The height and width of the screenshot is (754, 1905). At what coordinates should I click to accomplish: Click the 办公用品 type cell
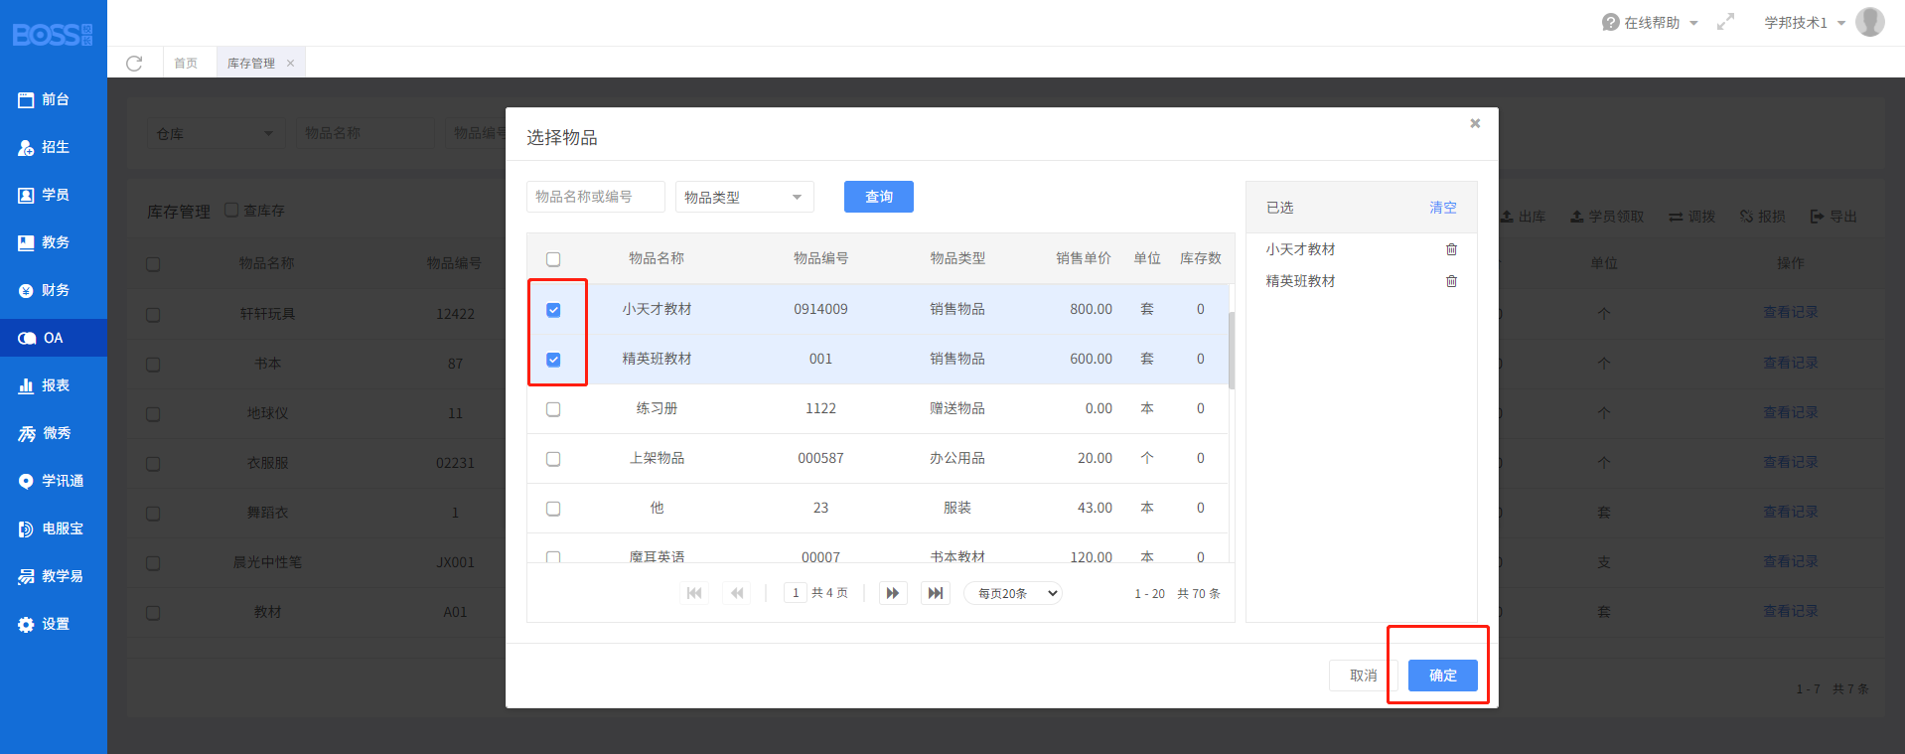click(957, 458)
